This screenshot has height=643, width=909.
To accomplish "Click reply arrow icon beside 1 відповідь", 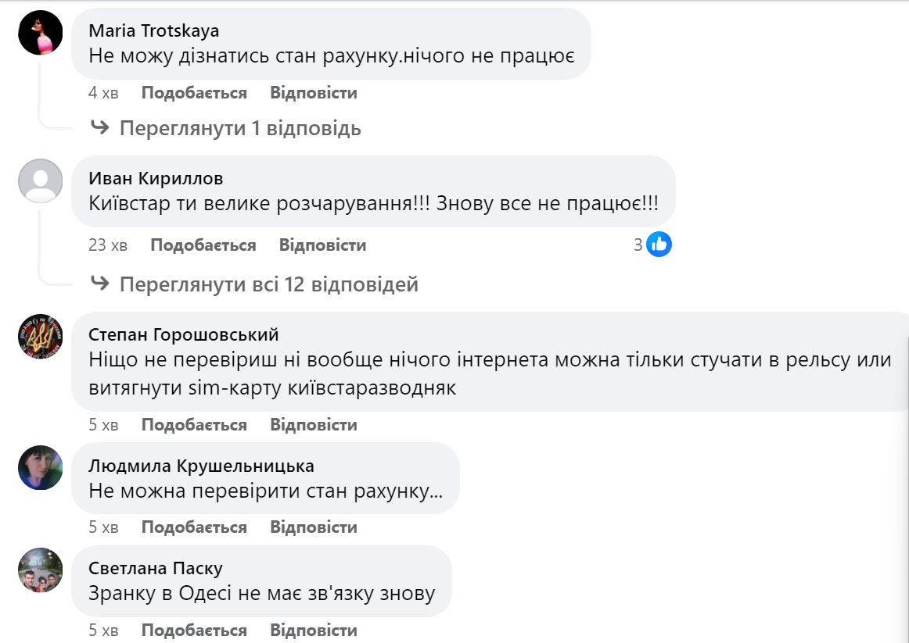I will (x=99, y=127).
